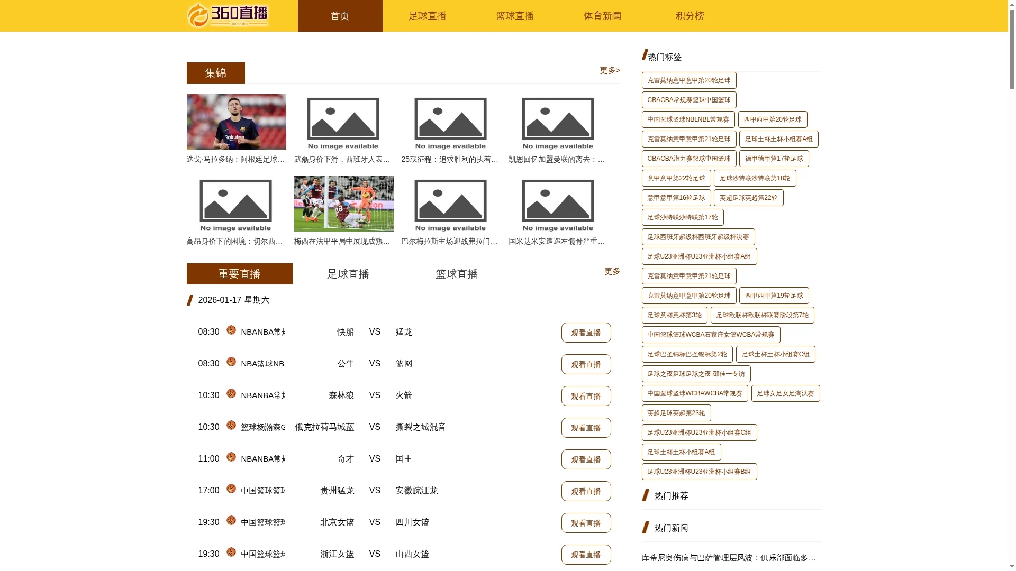Image resolution: width=1016 pixels, height=571 pixels.
Task: Switch to the 足球直播 schedule tab
Action: click(x=348, y=274)
